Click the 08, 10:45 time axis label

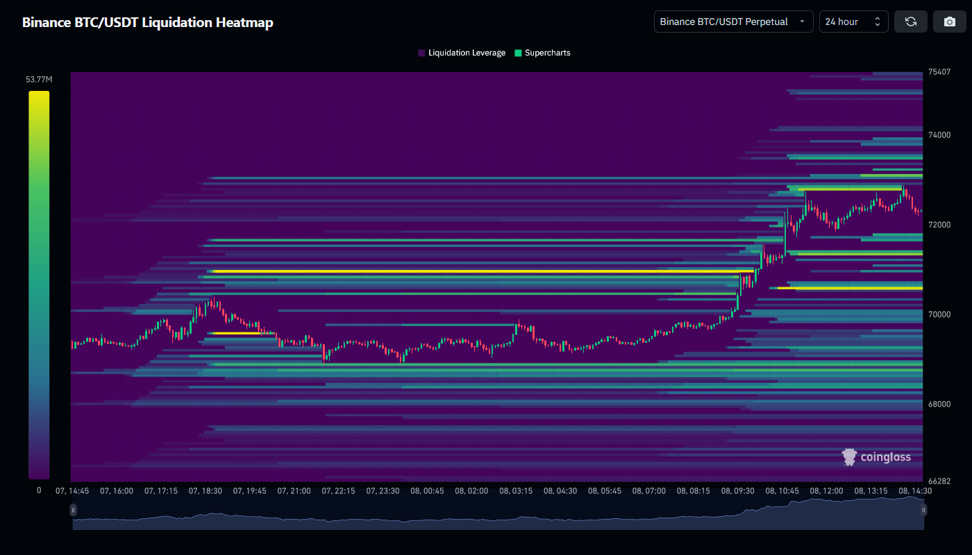(782, 490)
